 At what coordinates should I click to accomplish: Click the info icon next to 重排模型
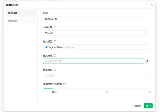(55, 70)
